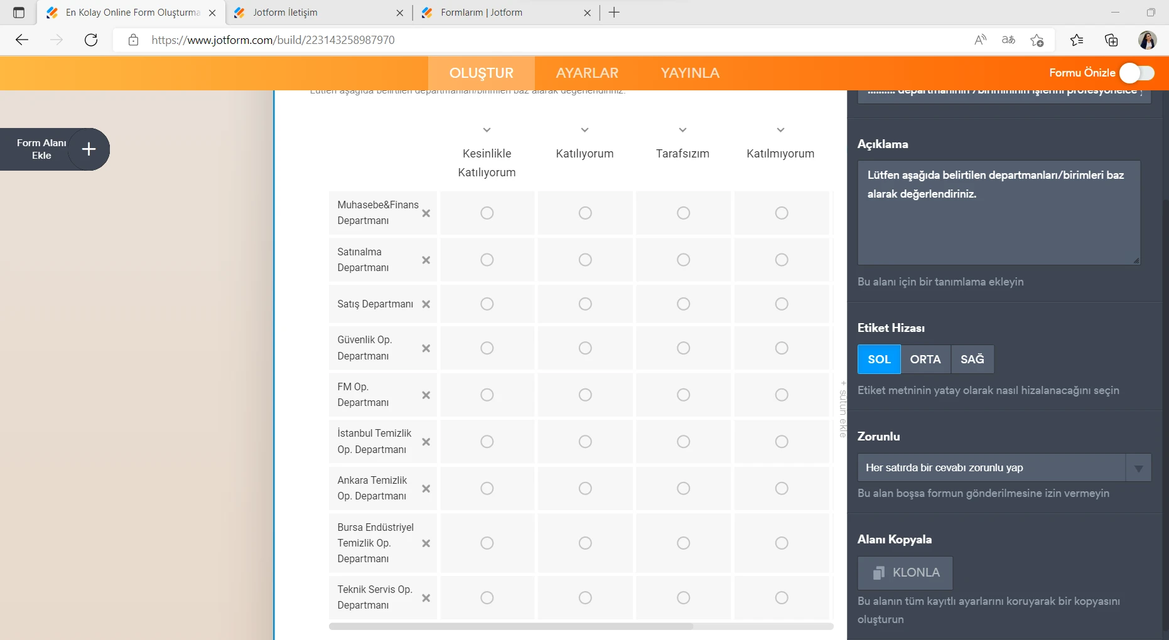Remove the Teknik Servis Op. Departmanı row
This screenshot has width=1169, height=640.
[x=426, y=598]
